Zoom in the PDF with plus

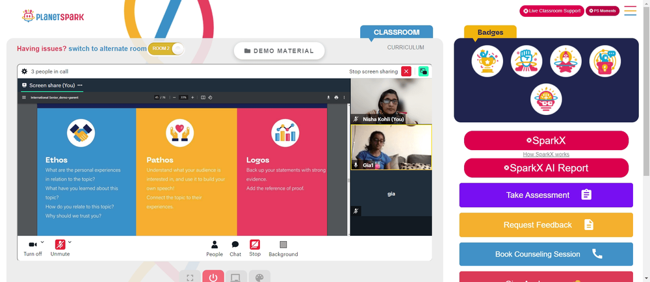tap(192, 97)
